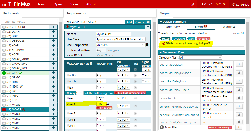251x131 pixels.
Task: Uncheck the axr1 signal checkbox
Action: point(68,104)
